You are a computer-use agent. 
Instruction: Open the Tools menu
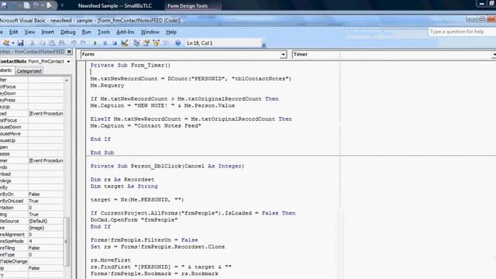[103, 32]
